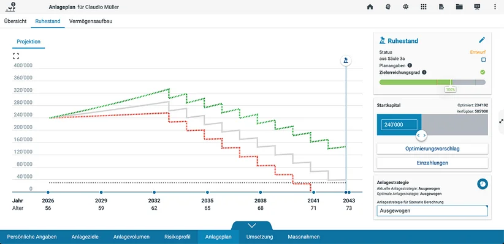Switch to the Vermögensaufbau tab
Viewport: 504px width, 244px height.
click(x=91, y=21)
